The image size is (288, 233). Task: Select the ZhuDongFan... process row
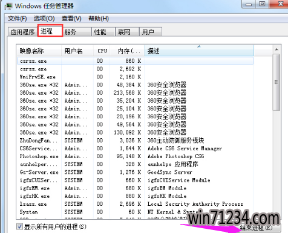[x=135, y=141]
